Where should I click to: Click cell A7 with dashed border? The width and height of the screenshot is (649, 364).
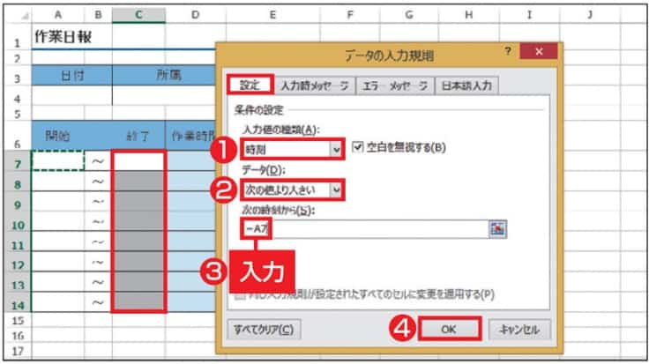click(57, 160)
